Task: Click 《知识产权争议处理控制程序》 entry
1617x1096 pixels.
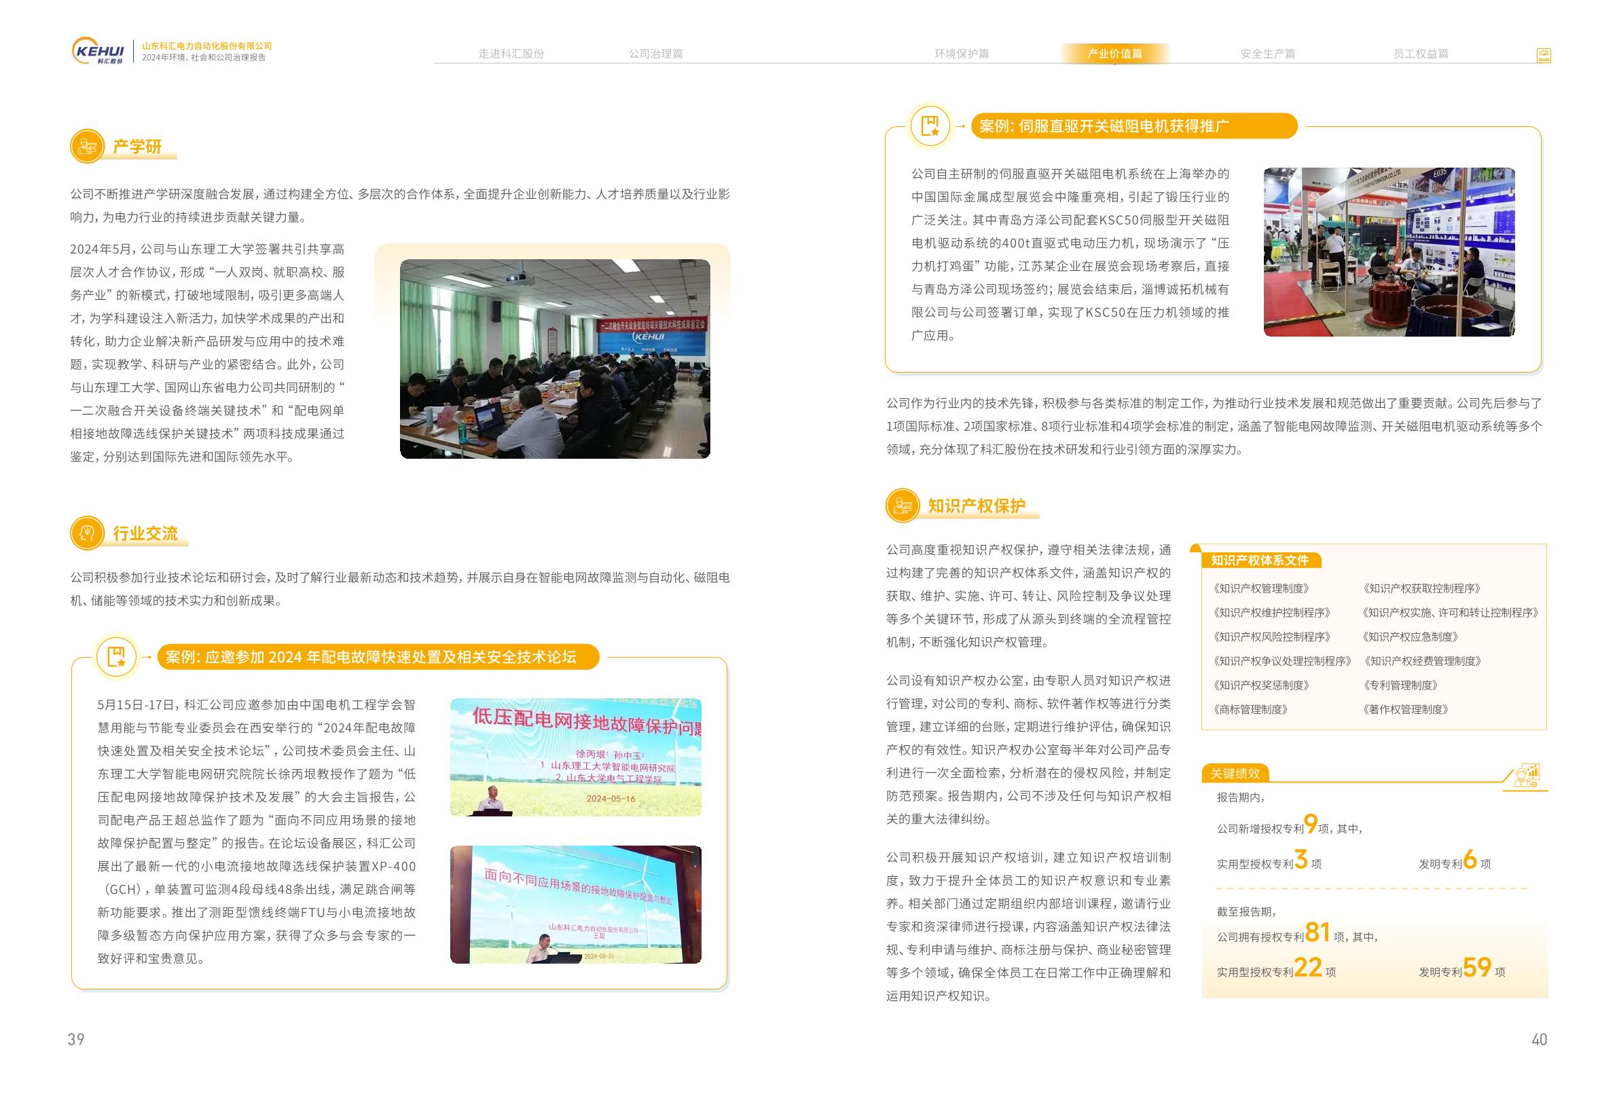Action: click(1282, 662)
